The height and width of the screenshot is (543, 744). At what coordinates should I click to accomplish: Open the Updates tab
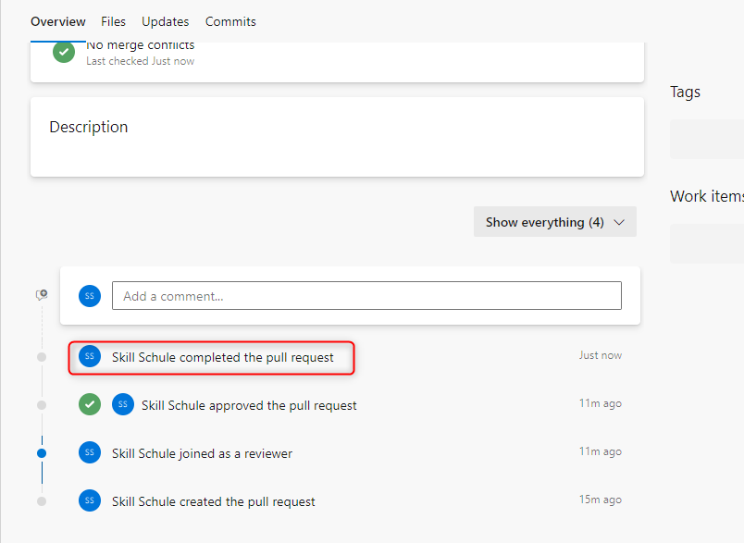coord(166,21)
